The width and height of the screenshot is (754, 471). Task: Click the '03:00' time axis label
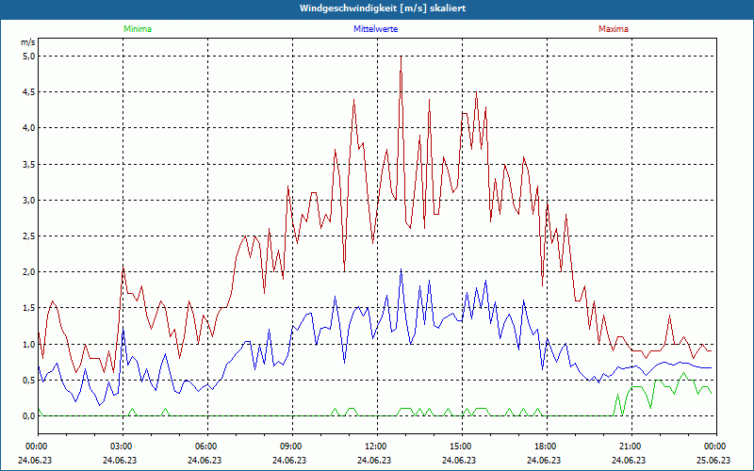(121, 447)
